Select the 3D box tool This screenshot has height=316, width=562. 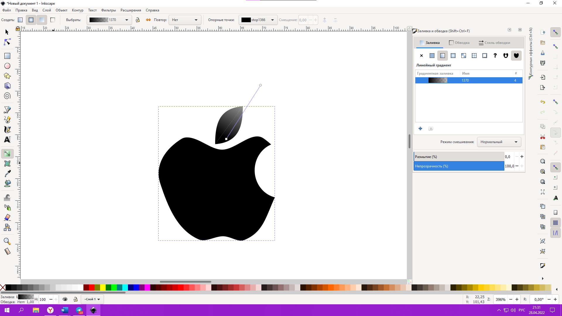point(7,86)
